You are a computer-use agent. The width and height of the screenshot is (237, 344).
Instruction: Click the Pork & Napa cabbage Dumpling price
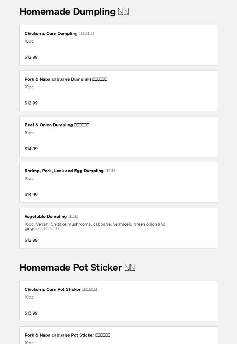pyautogui.click(x=31, y=103)
